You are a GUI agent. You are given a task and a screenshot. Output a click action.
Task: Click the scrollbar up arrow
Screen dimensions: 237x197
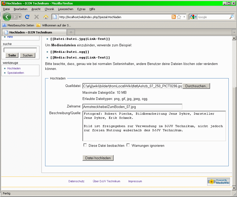pyautogui.click(x=234, y=38)
